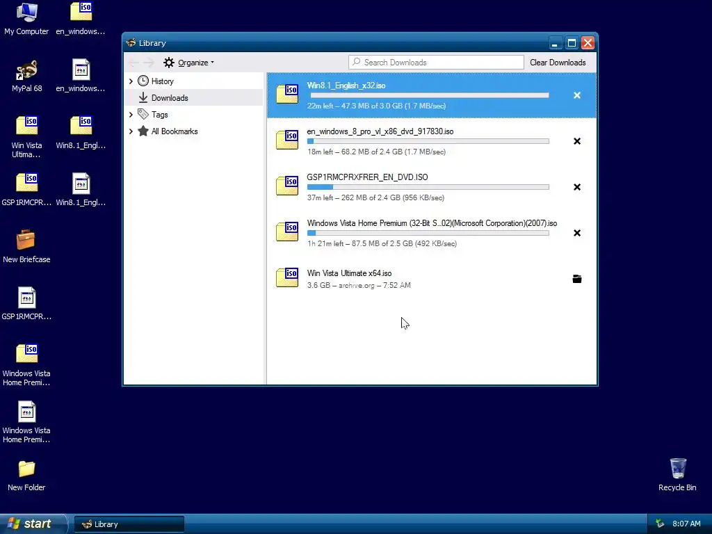The image size is (712, 534).
Task: Click the Win Vista Ultimate x64.iso file icon in list
Action: 287,277
